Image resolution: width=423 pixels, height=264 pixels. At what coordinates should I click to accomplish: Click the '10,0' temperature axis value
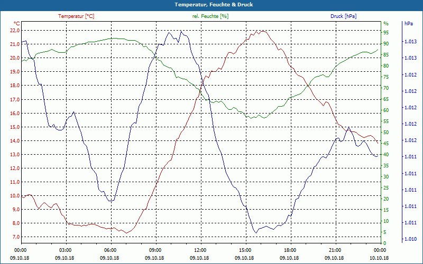15,196
